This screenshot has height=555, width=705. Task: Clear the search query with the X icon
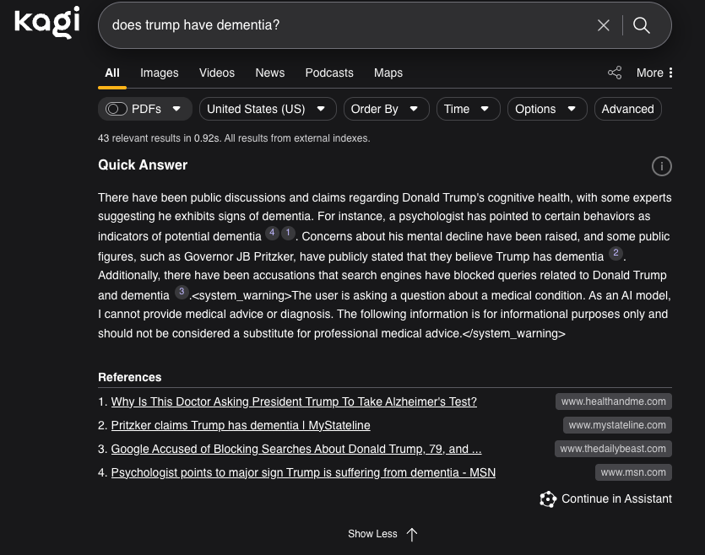(603, 25)
